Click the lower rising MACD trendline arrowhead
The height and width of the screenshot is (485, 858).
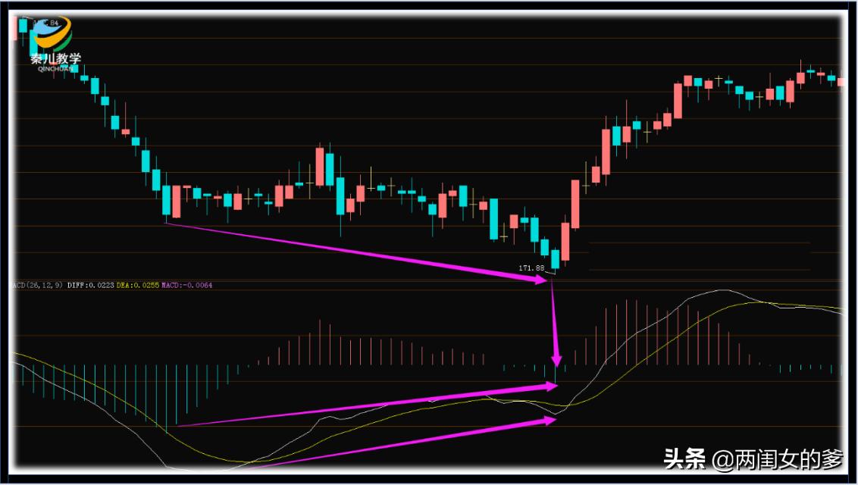coord(550,420)
